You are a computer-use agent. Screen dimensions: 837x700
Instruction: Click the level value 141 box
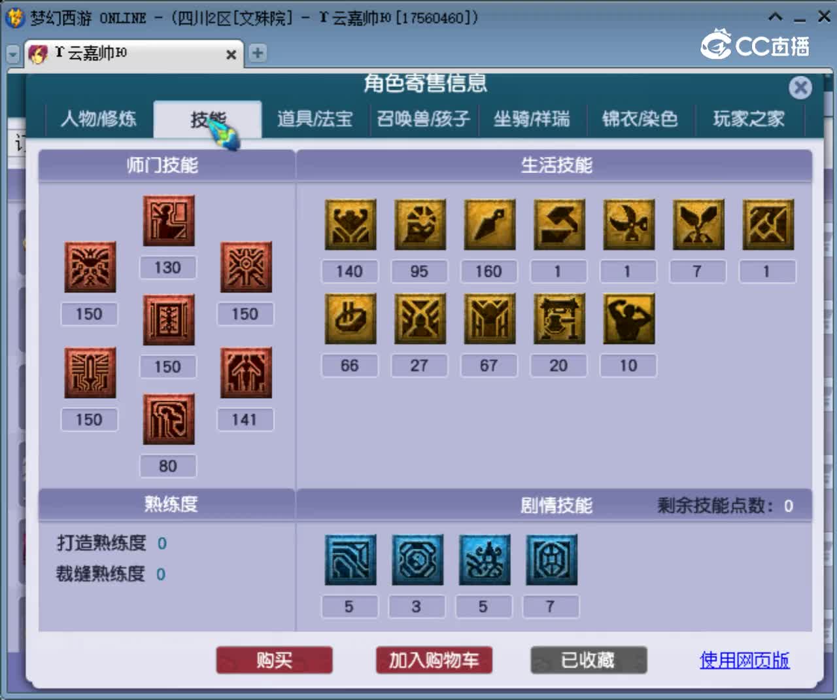pyautogui.click(x=245, y=420)
